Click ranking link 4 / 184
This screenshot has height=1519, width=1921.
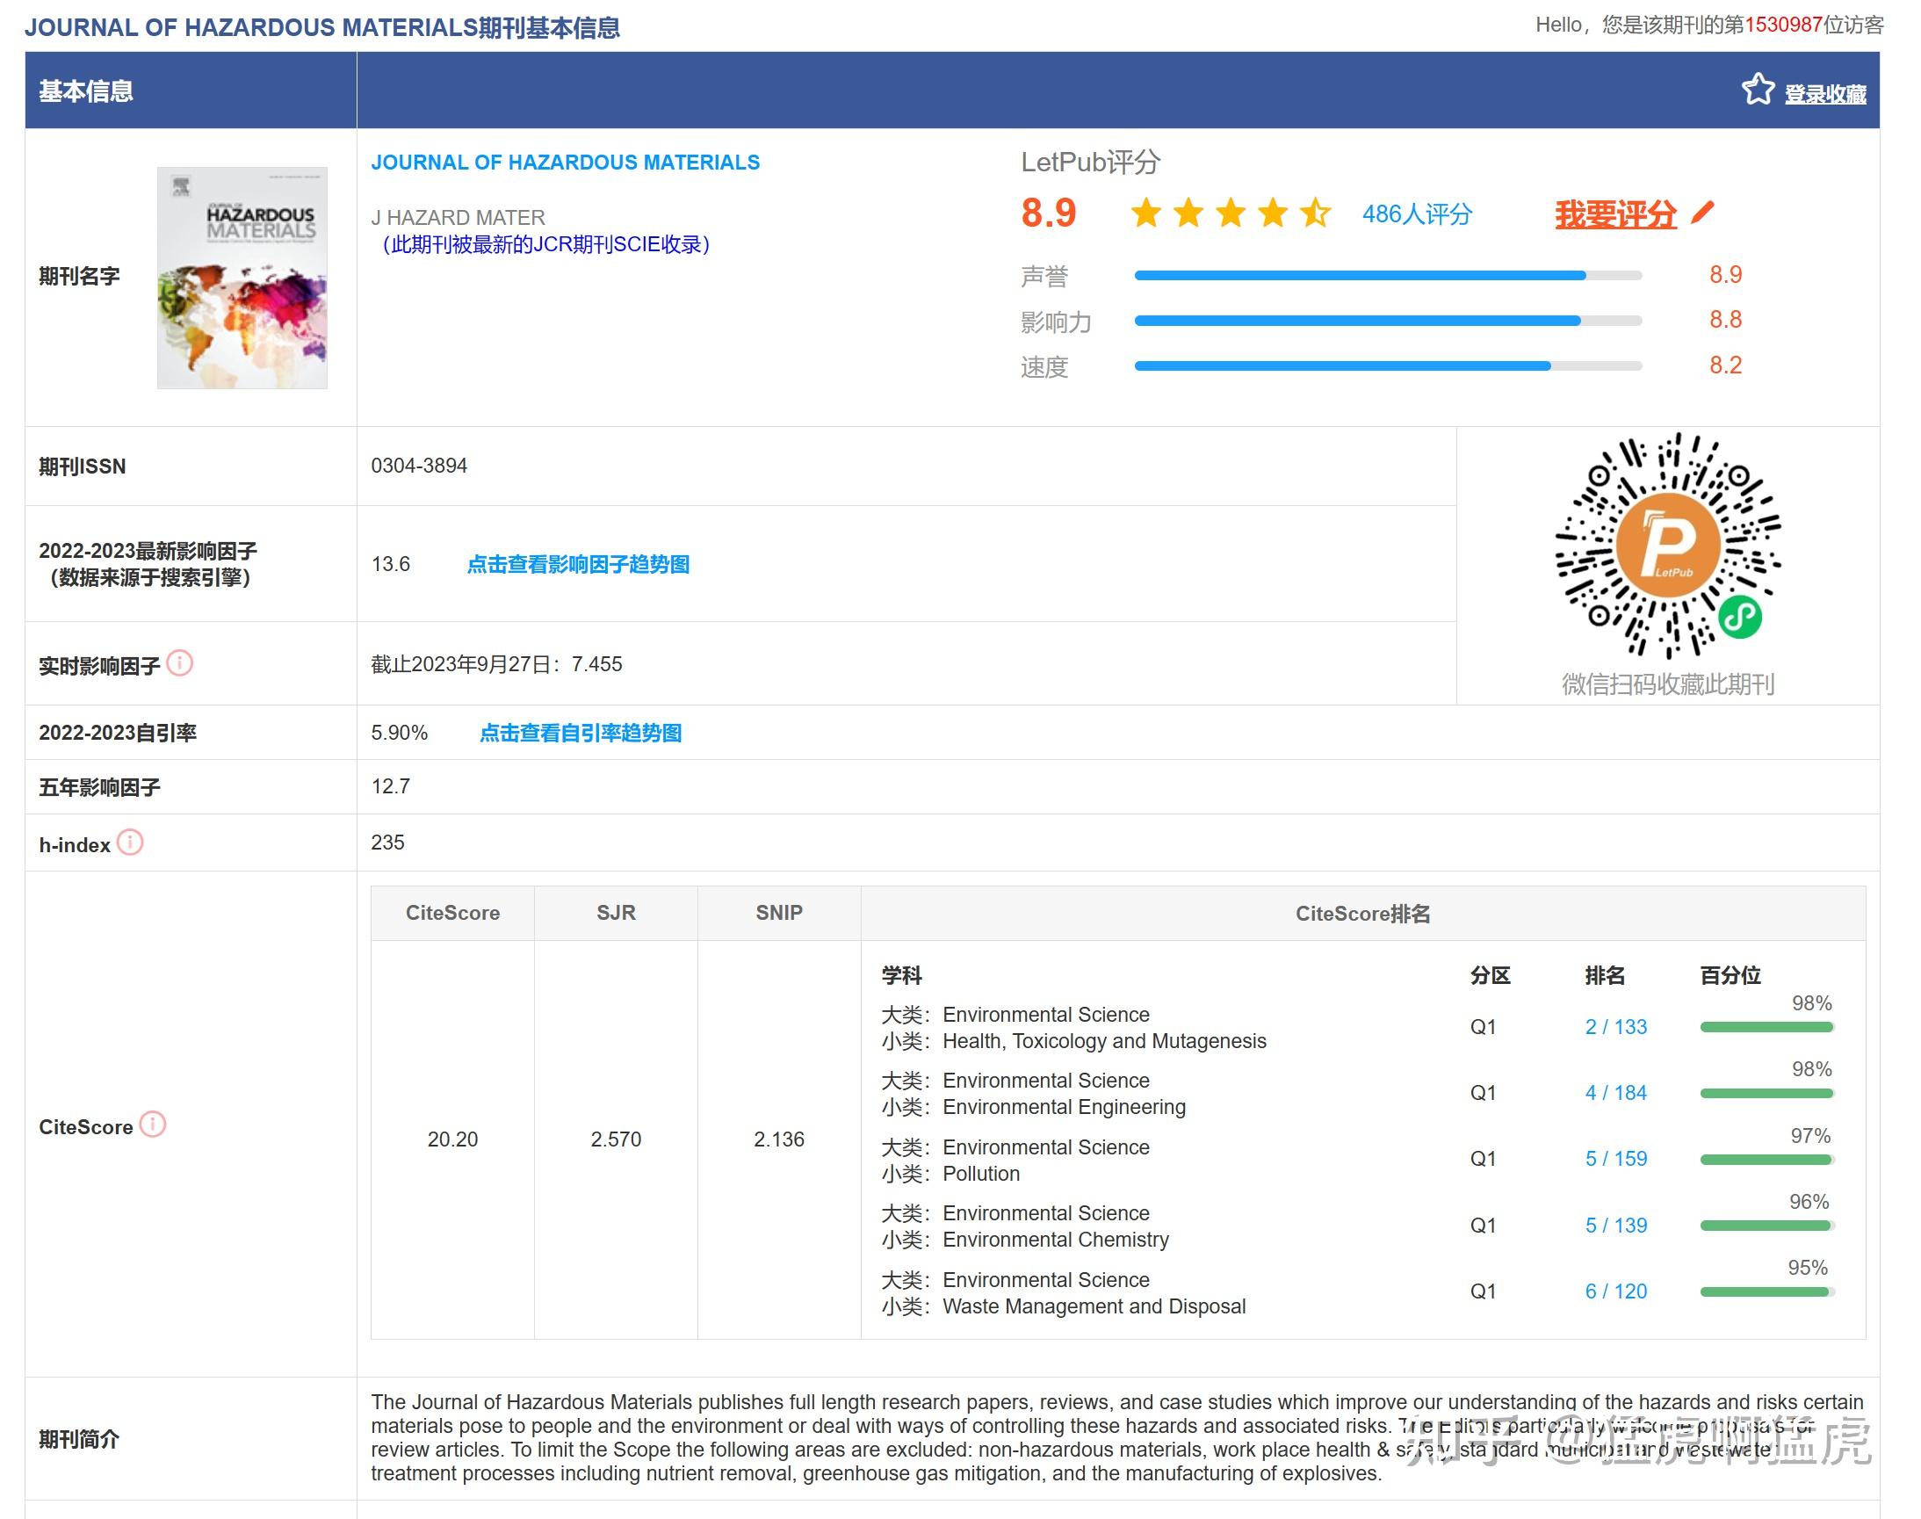1615,1092
